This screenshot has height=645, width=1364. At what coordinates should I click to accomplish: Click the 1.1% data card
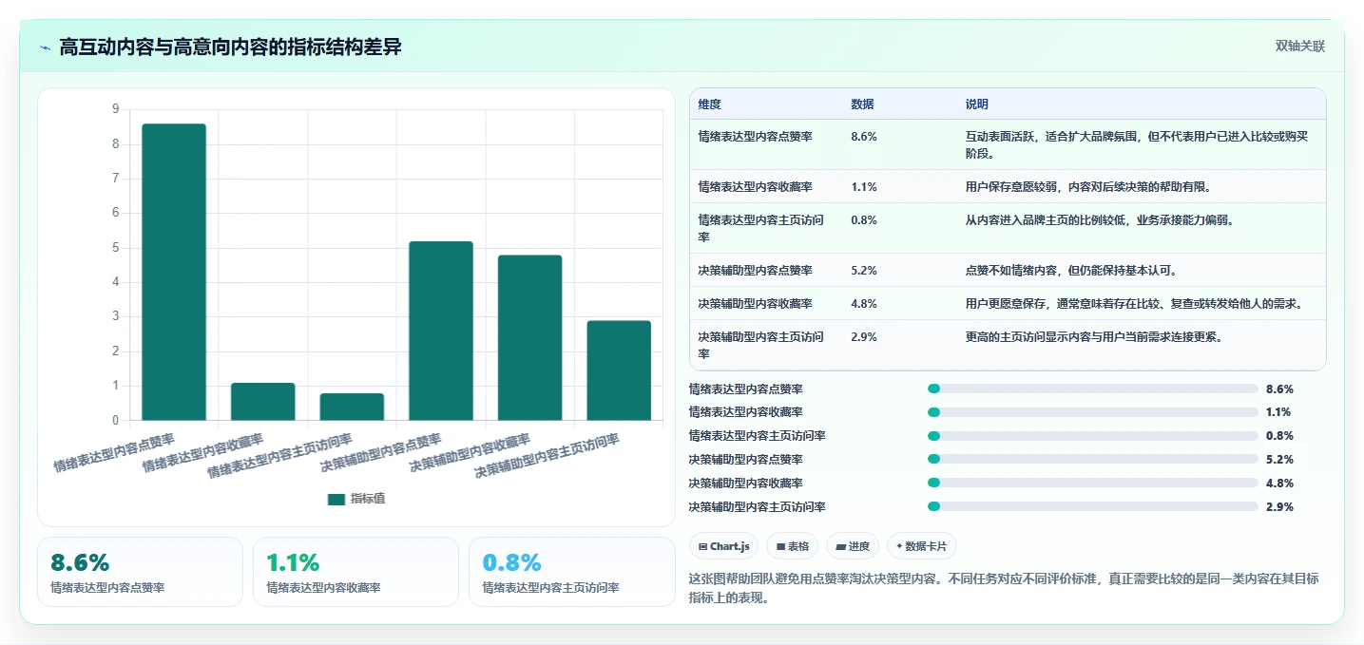click(x=355, y=572)
